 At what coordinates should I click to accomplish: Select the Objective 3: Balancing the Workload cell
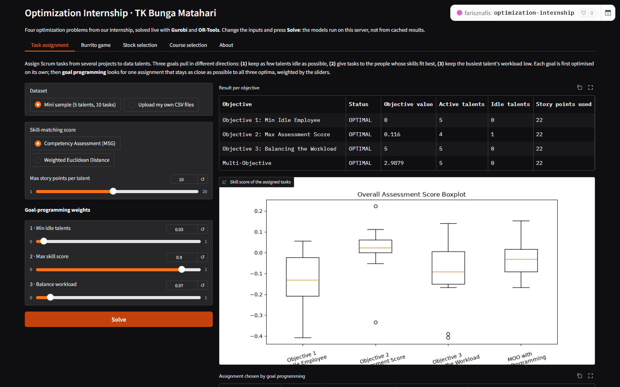point(282,149)
